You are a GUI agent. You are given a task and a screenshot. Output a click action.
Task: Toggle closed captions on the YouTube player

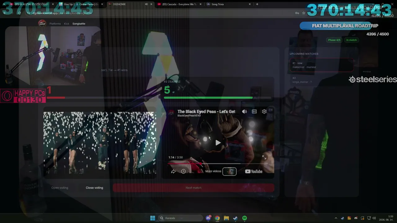pyautogui.click(x=254, y=111)
